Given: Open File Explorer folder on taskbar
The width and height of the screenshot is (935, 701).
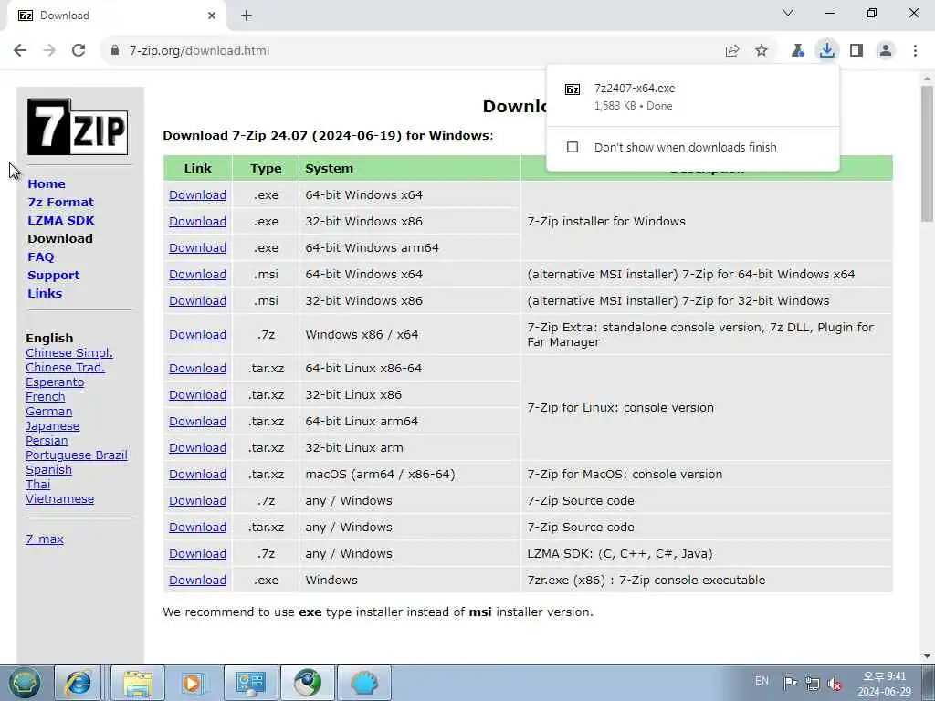Looking at the screenshot, I should coord(139,683).
